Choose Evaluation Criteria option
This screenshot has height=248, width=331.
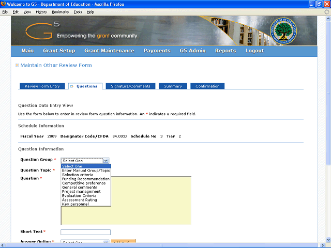pos(86,196)
